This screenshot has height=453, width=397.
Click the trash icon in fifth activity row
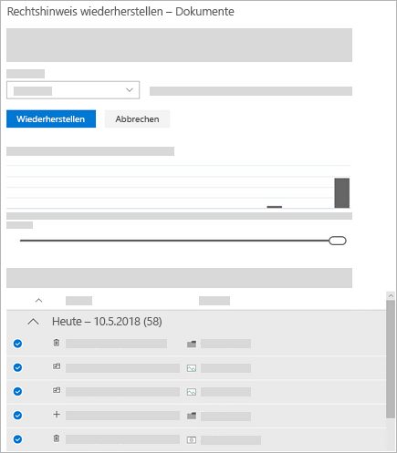point(57,438)
